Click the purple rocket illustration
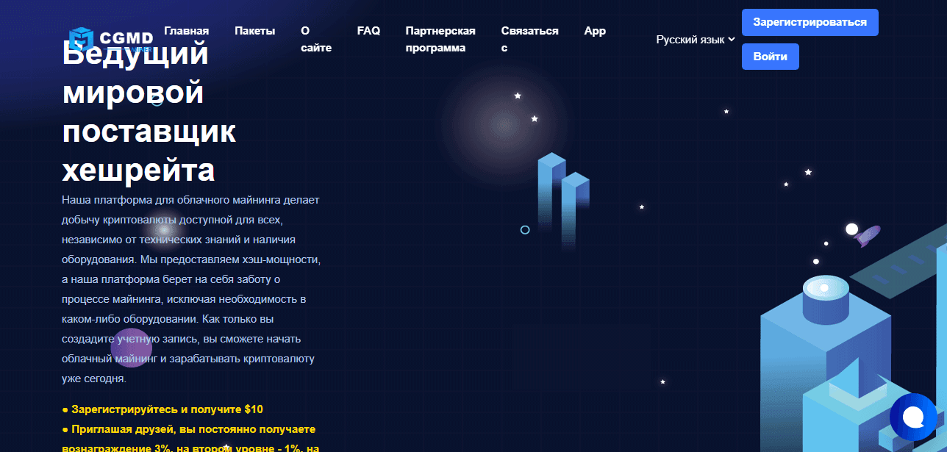This screenshot has height=452, width=947. [868, 236]
